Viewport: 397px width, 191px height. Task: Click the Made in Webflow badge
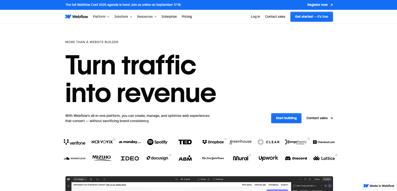[379, 186]
